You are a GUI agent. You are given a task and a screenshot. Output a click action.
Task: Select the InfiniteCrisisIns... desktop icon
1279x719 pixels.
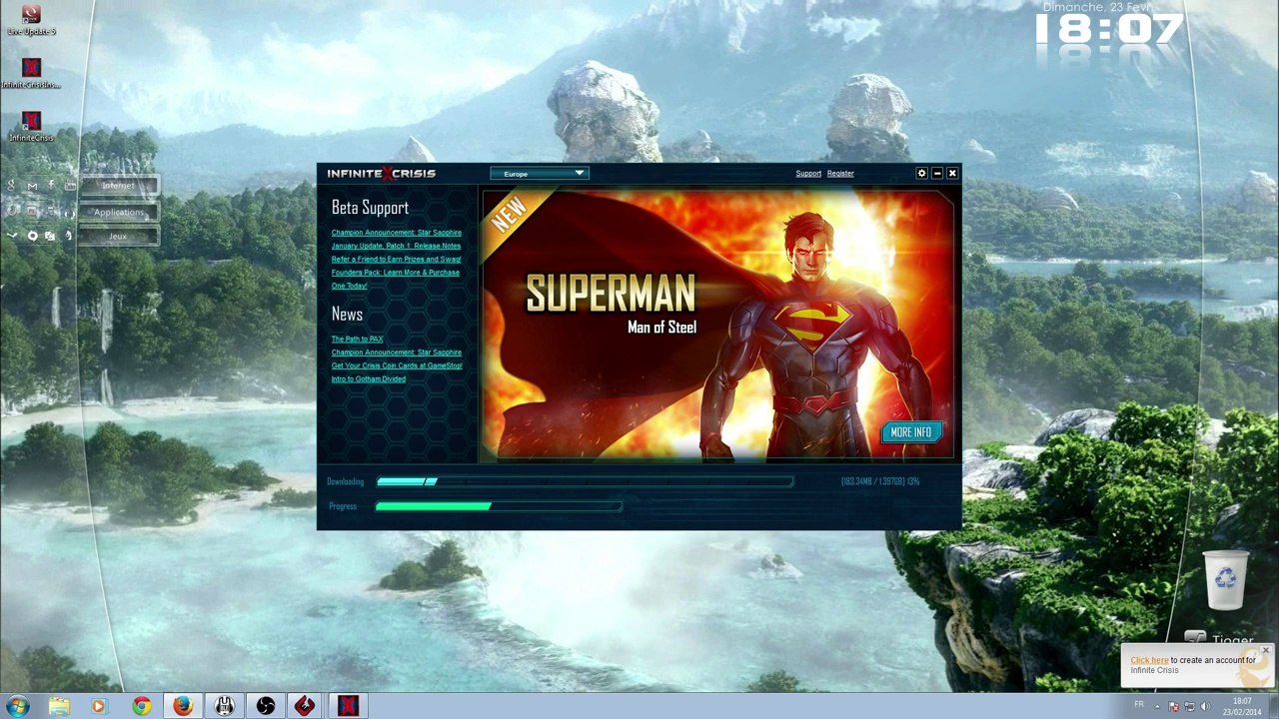[x=31, y=74]
